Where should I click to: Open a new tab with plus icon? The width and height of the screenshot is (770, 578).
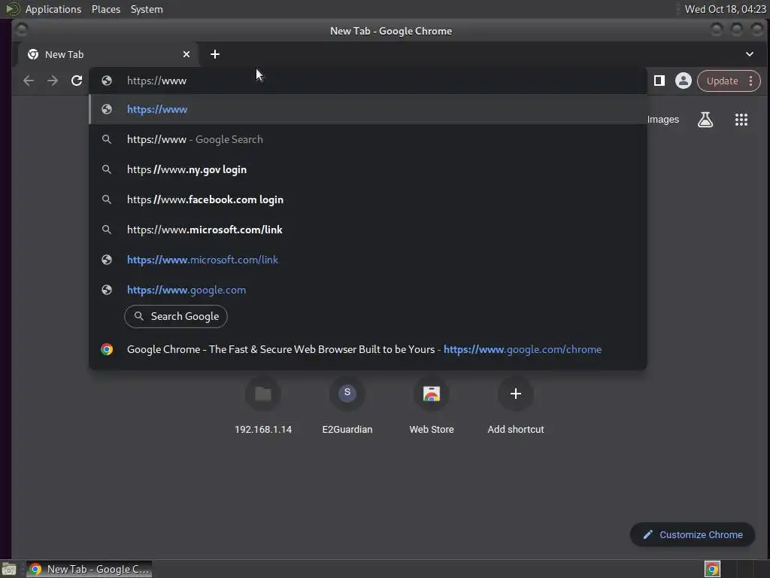click(214, 54)
